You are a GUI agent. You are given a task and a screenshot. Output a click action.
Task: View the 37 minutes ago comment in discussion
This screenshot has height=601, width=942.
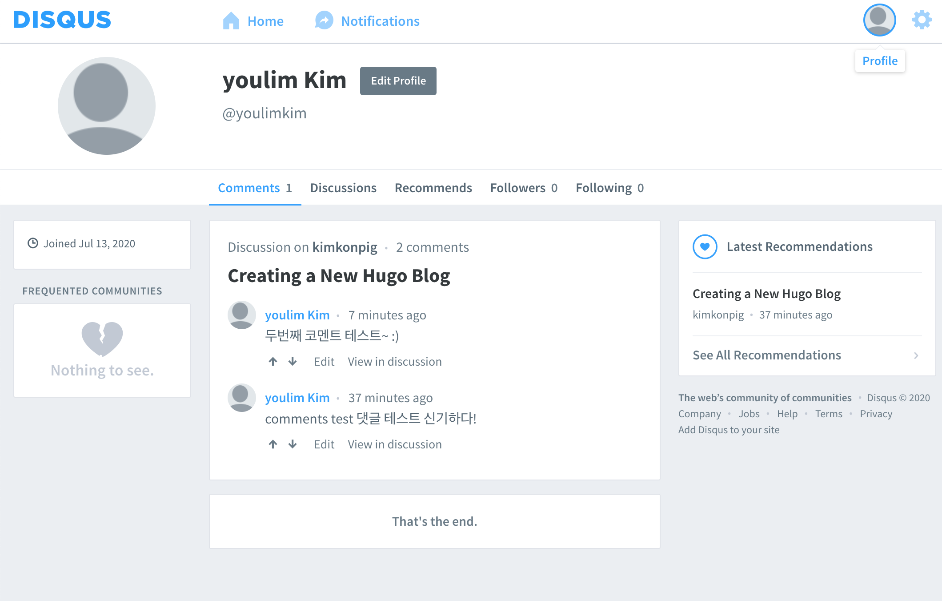click(395, 444)
